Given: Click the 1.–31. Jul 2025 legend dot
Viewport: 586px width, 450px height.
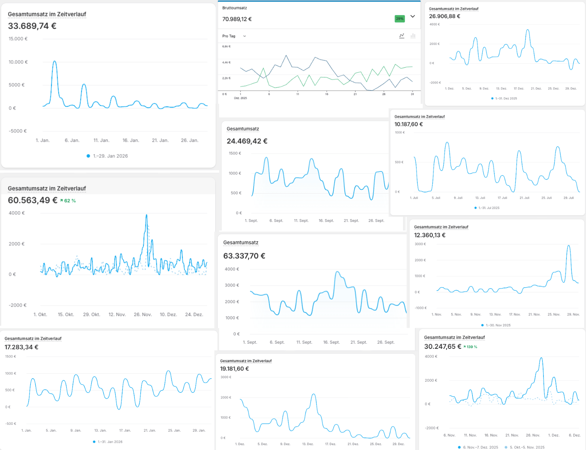Looking at the screenshot, I should click(x=475, y=208).
